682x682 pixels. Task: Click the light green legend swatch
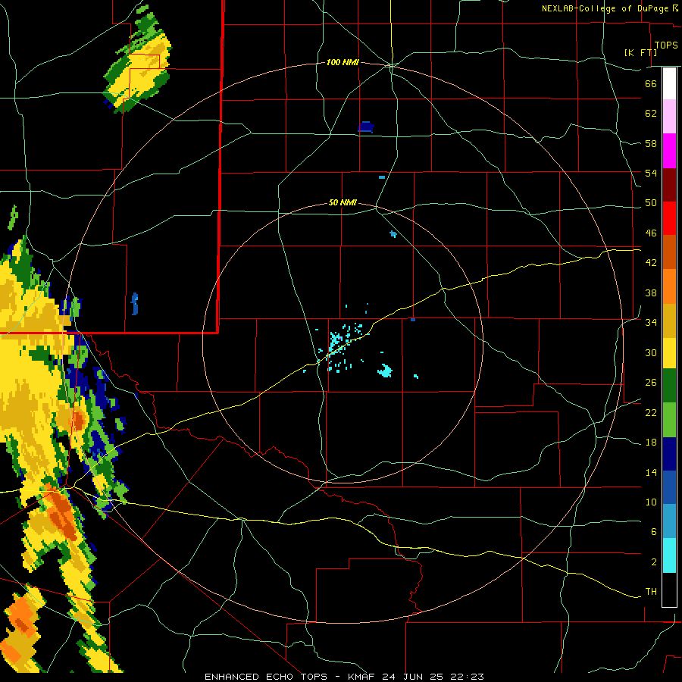(x=669, y=420)
